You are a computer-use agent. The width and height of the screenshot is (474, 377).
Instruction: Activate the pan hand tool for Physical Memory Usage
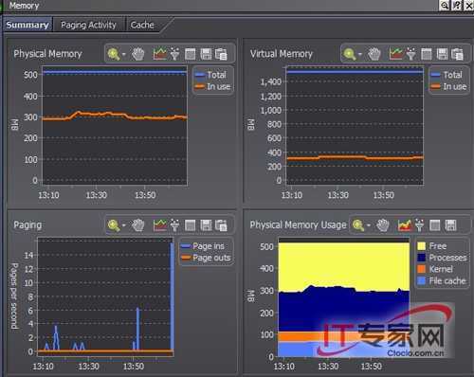tap(383, 225)
